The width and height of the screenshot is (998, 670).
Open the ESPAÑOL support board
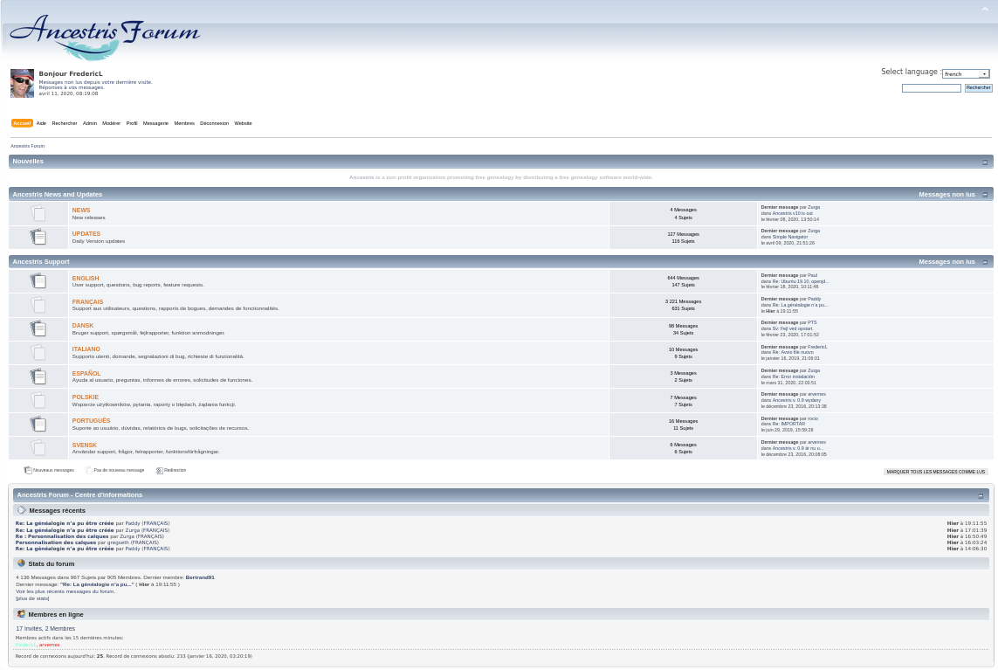coord(86,373)
